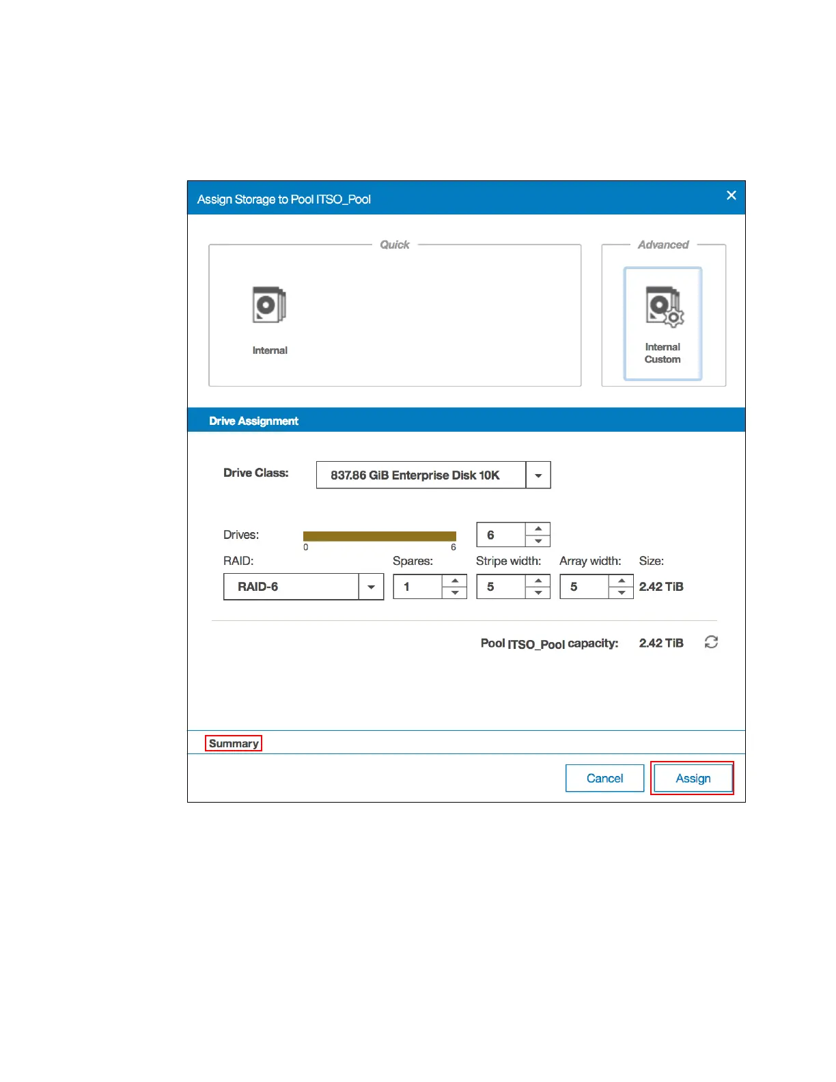Refresh the pool capacity value
The height and width of the screenshot is (1082, 836).
tap(711, 642)
